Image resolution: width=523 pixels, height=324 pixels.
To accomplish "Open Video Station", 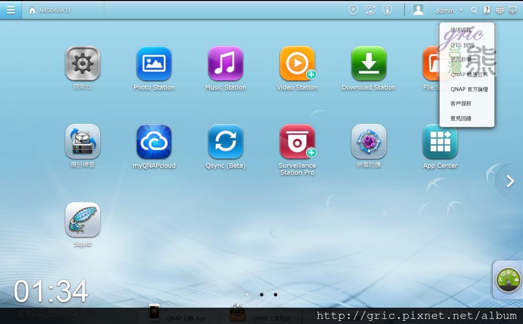I will 297,63.
